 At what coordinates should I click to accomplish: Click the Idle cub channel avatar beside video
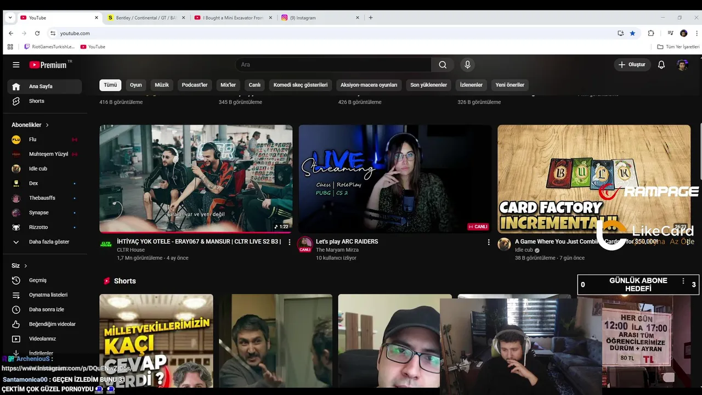(x=504, y=244)
